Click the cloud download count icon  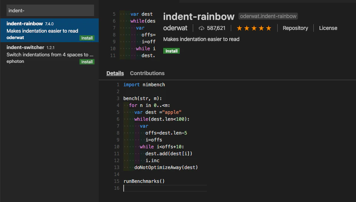pyautogui.click(x=201, y=28)
